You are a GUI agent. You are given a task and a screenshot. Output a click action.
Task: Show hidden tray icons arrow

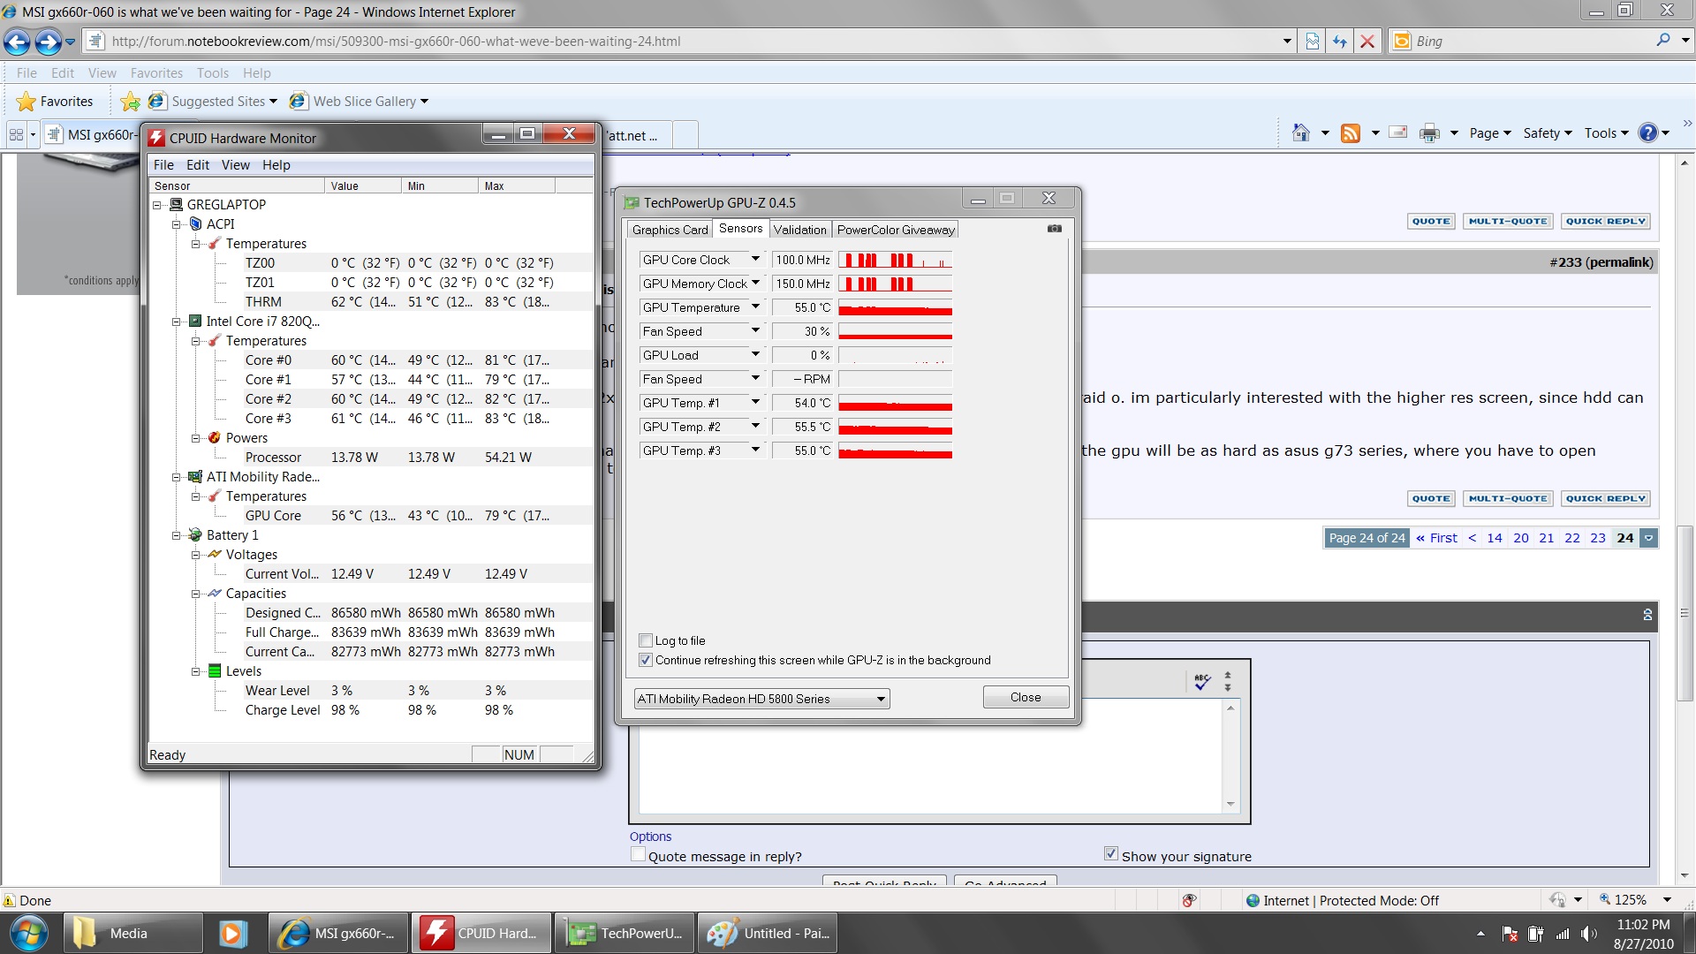[x=1480, y=934]
